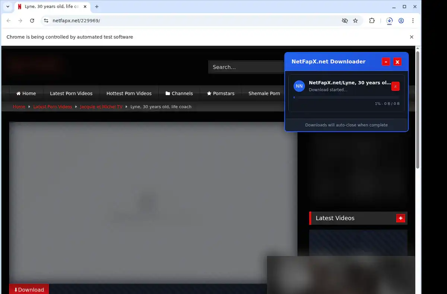Click into the site Search field
The height and width of the screenshot is (294, 447).
[247, 67]
